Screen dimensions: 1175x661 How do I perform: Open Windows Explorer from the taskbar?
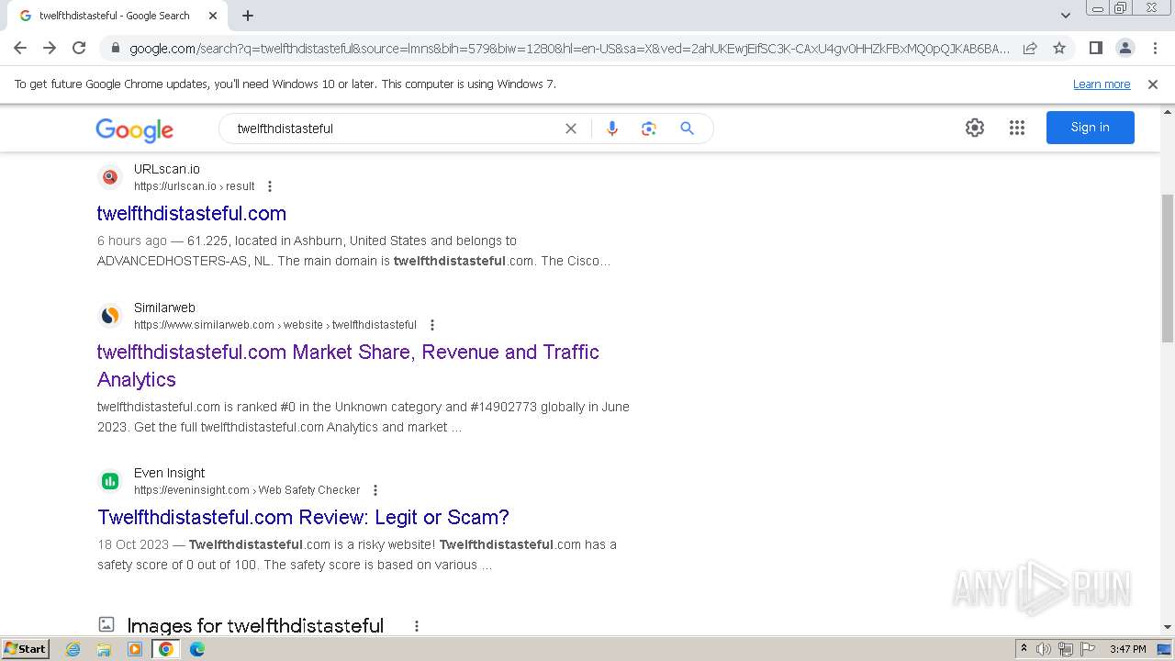tap(104, 649)
